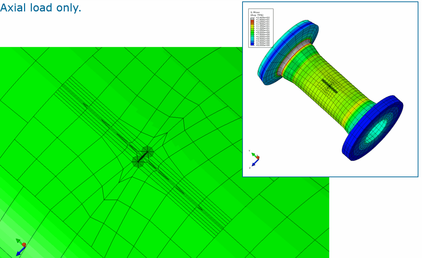
Task: Click the green axis arrow in main view triad
Action: pyautogui.click(x=18, y=240)
